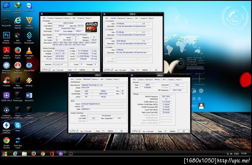Open File Explorer from the taskbar
The width and height of the screenshot is (252, 165).
[x=24, y=154]
